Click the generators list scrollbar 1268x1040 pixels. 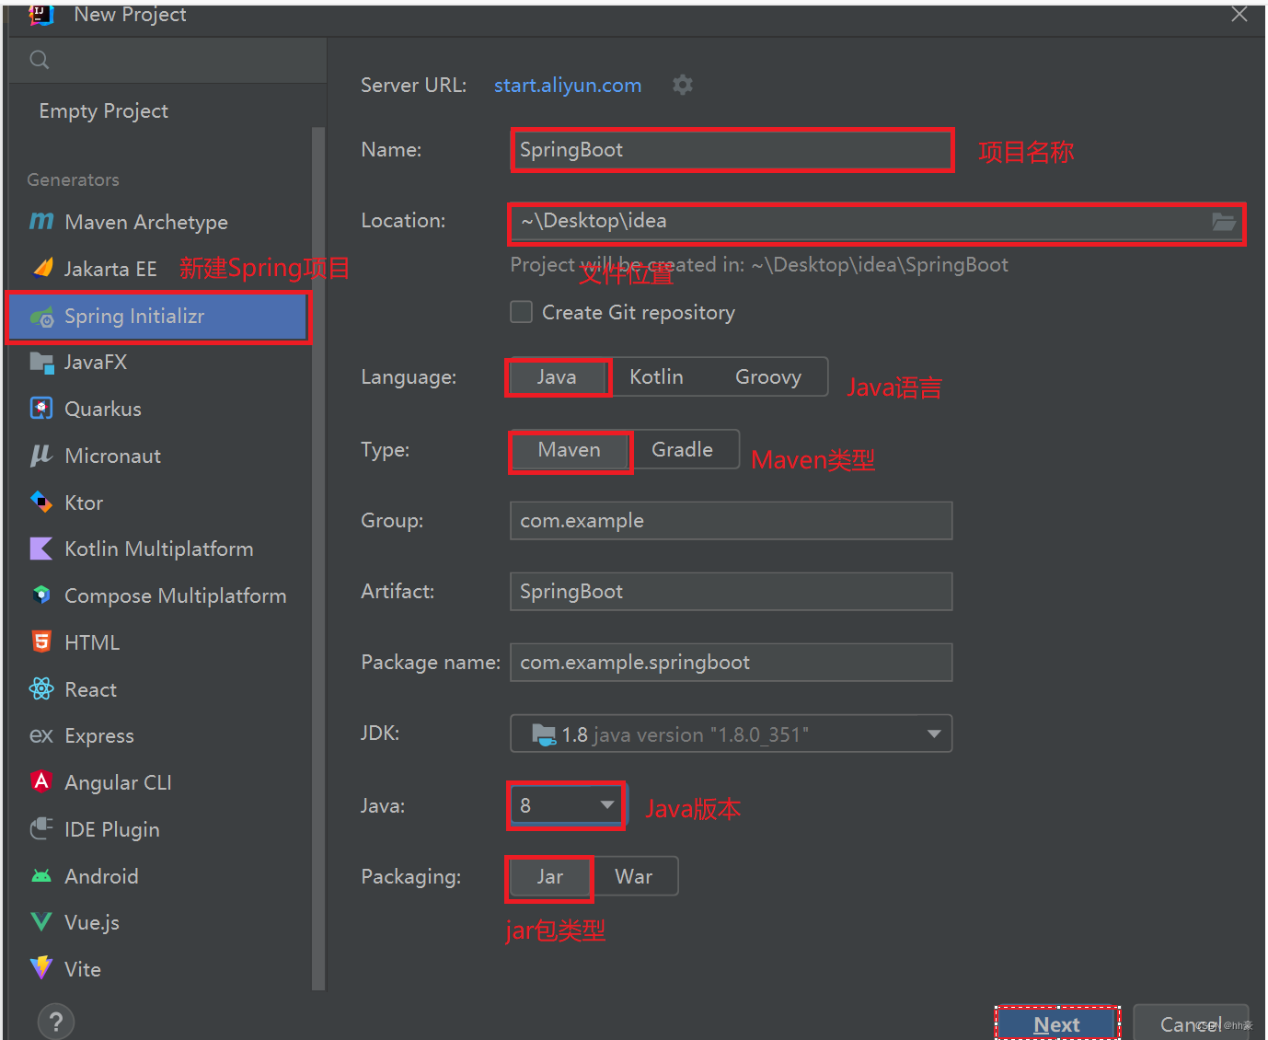[x=318, y=558]
